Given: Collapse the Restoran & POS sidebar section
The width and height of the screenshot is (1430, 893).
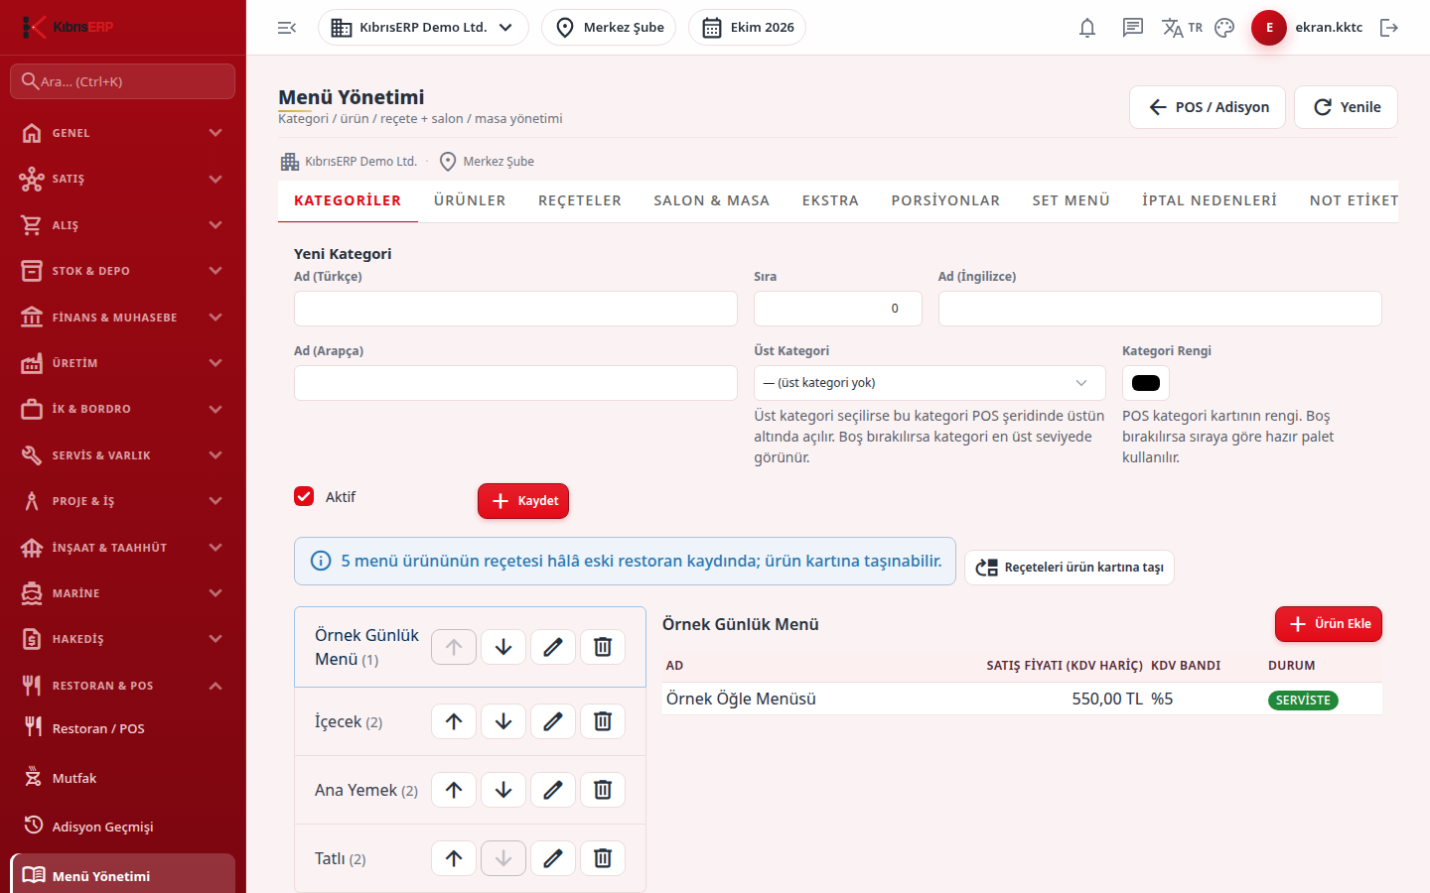Looking at the screenshot, I should click(x=123, y=686).
